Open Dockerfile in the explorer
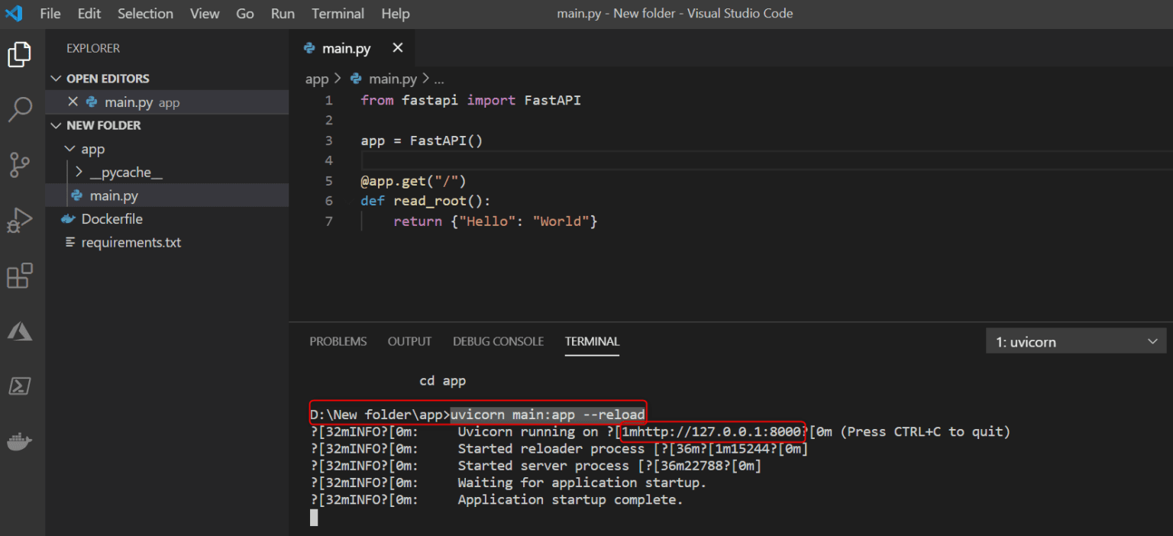The height and width of the screenshot is (536, 1173). coord(111,219)
